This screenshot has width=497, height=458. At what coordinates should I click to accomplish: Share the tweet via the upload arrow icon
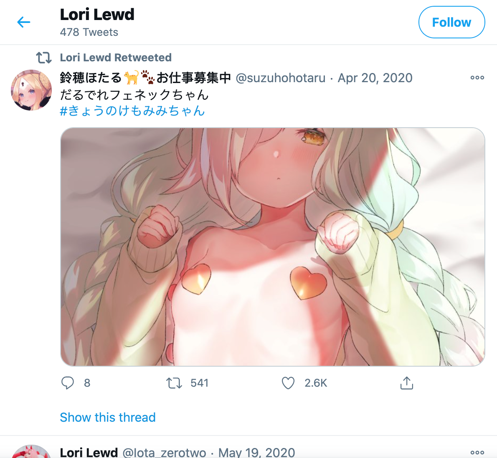(407, 383)
